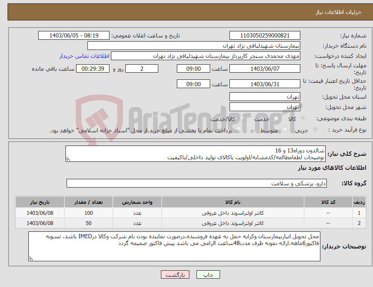The height and width of the screenshot is (287, 373).
Task: Select the کالا/خدمت radio button
Action: click(242, 118)
